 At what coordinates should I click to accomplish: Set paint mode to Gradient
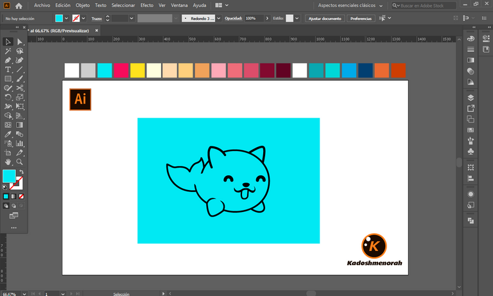[x=13, y=196]
